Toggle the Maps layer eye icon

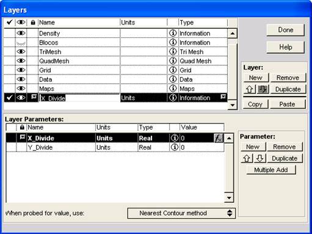pos(21,88)
